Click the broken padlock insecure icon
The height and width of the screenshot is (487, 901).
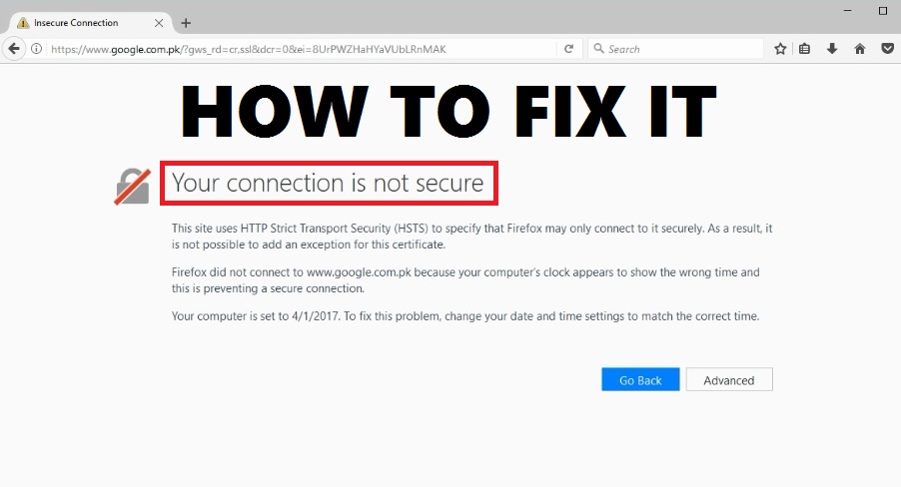click(x=133, y=186)
